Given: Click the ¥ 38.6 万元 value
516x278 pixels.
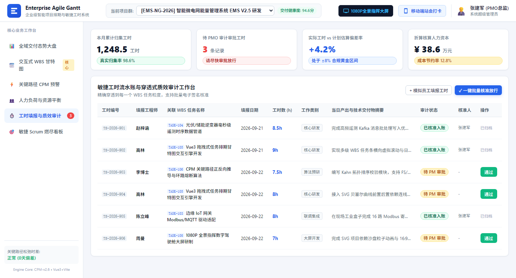Looking at the screenshot, I should (433, 50).
